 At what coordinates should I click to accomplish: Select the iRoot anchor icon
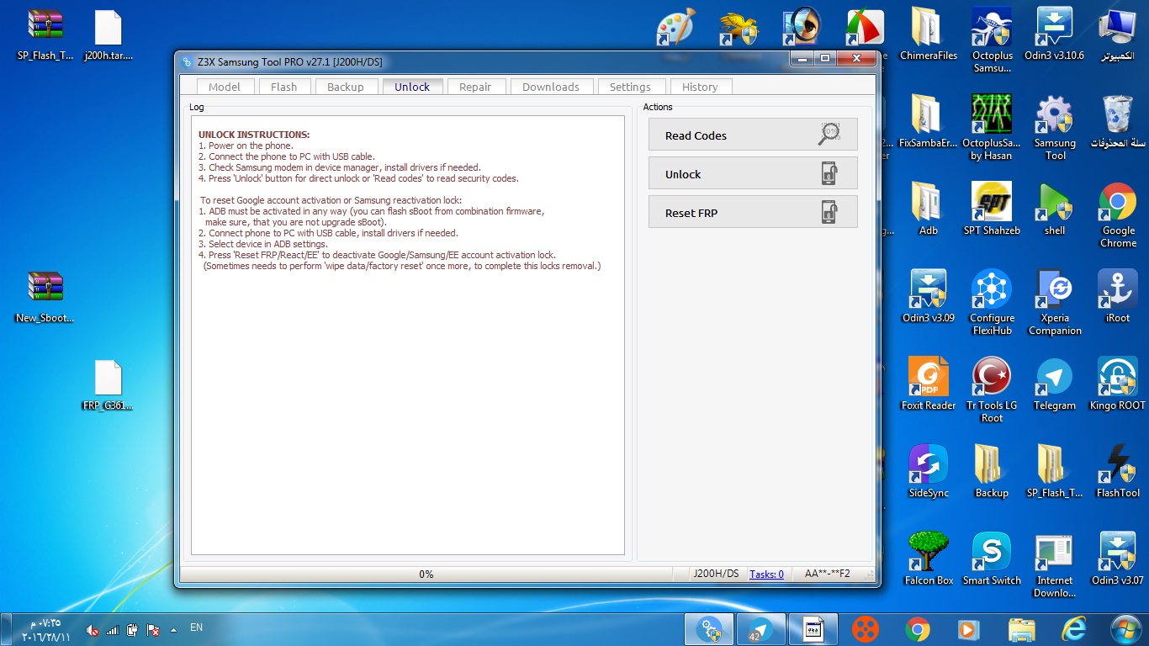[1118, 297]
